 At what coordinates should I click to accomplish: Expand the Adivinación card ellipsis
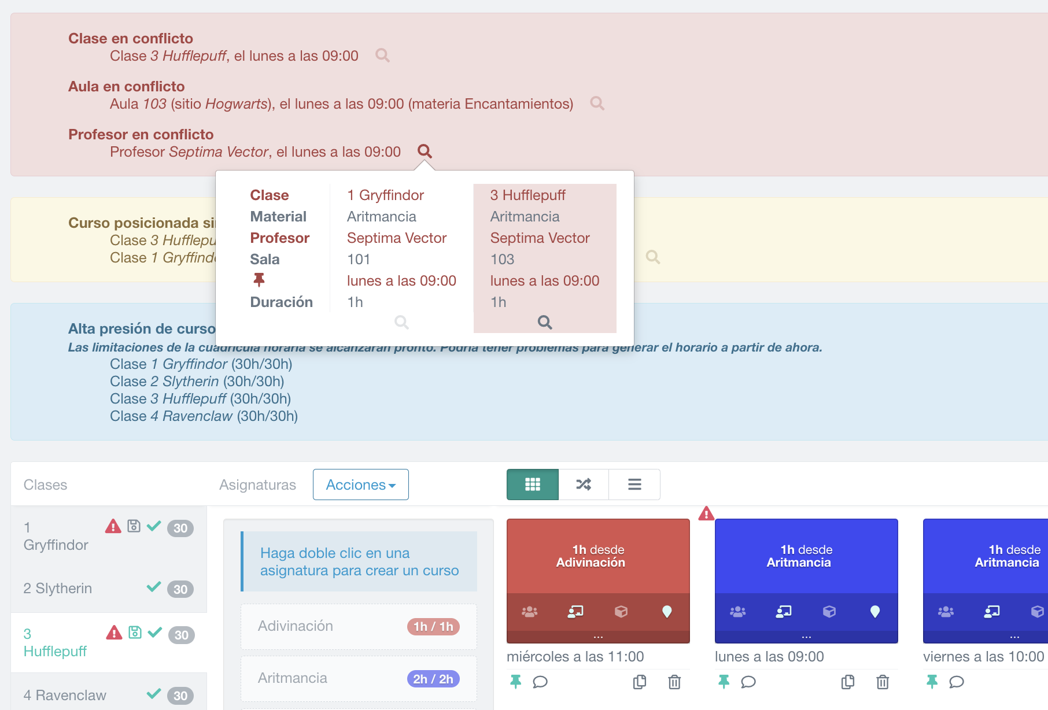598,637
